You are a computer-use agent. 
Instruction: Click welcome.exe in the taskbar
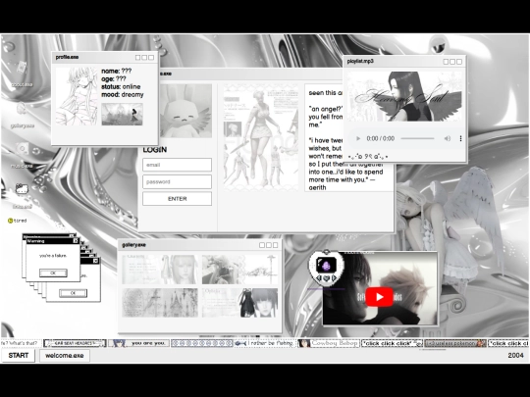65,356
